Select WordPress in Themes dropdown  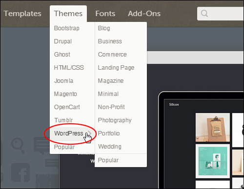tap(69, 133)
